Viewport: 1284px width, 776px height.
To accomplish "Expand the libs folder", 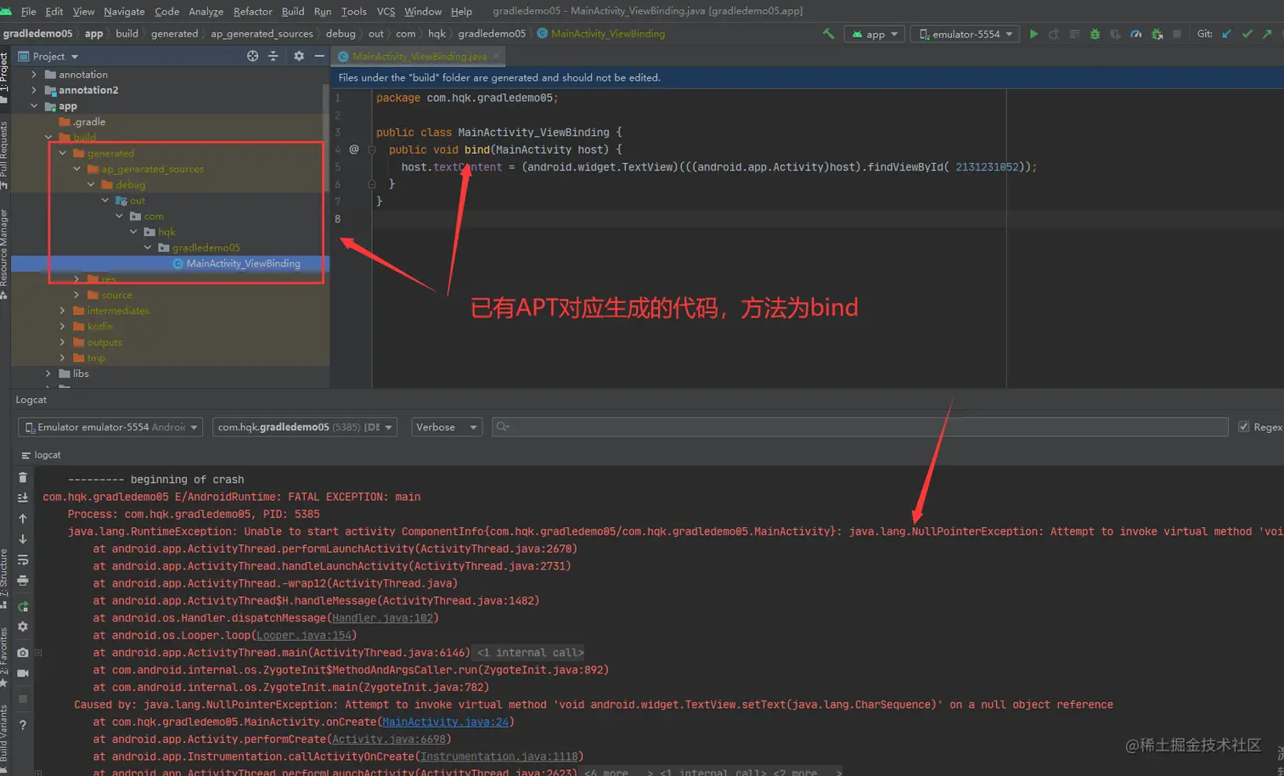I will 48,374.
